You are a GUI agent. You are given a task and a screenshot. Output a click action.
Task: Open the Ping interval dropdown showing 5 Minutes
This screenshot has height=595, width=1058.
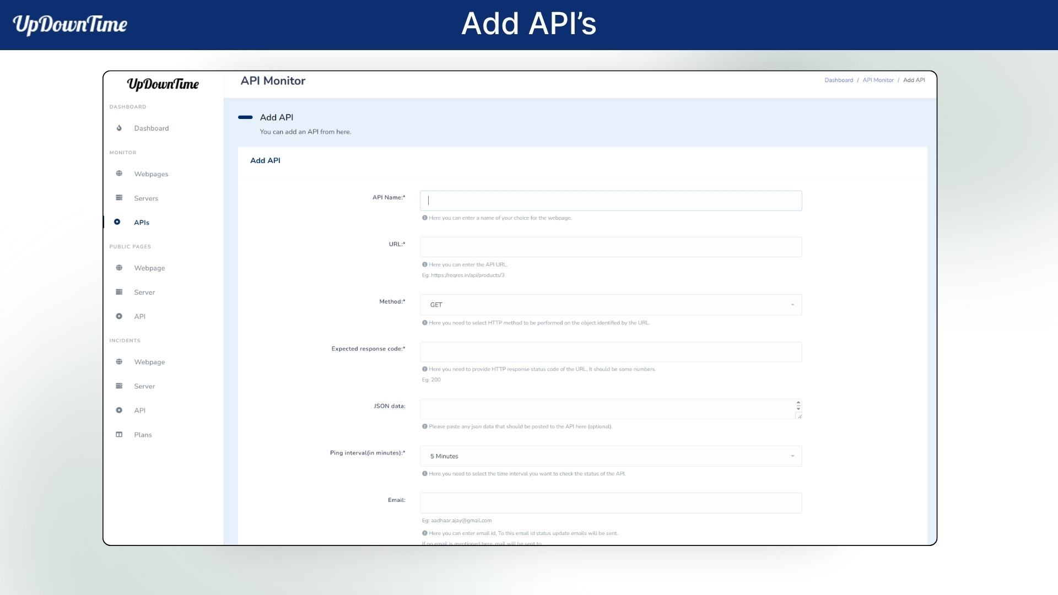(611, 456)
